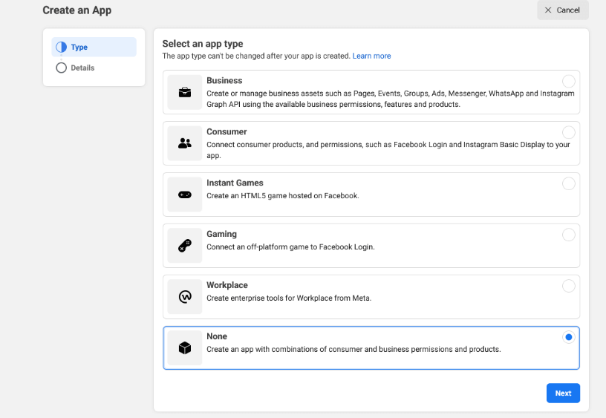Go to the Type step
The width and height of the screenshot is (606, 418).
(79, 48)
